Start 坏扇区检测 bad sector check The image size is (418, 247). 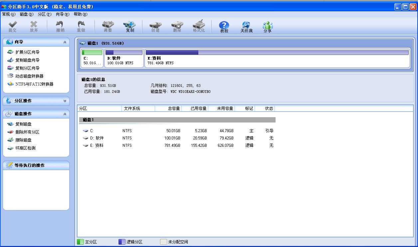(25, 148)
